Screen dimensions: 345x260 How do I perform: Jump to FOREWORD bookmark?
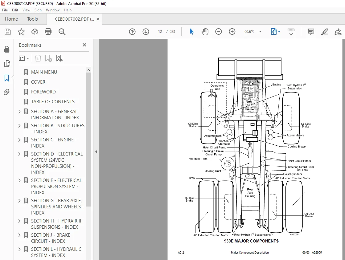43,92
